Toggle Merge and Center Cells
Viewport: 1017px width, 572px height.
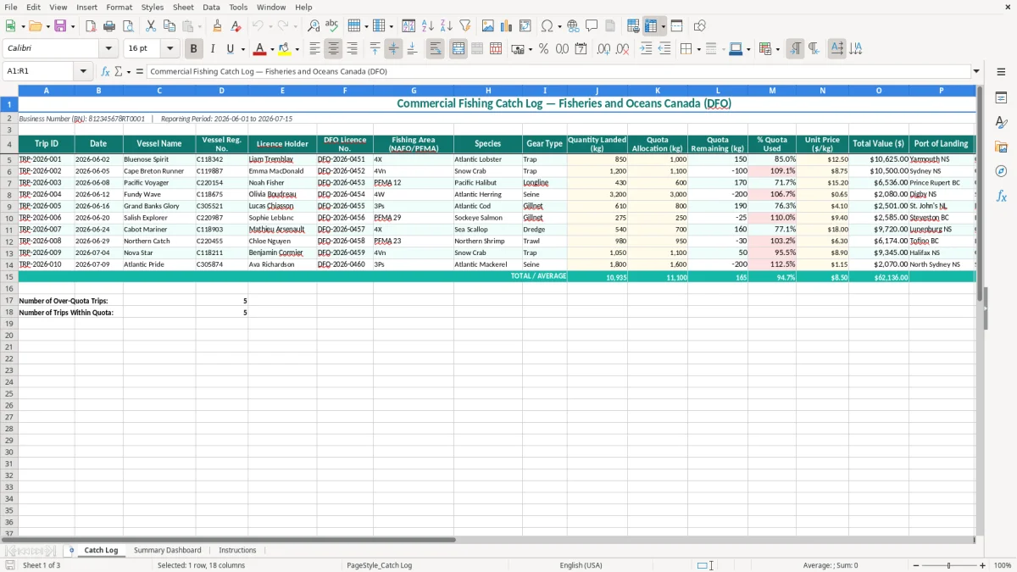[x=458, y=49]
